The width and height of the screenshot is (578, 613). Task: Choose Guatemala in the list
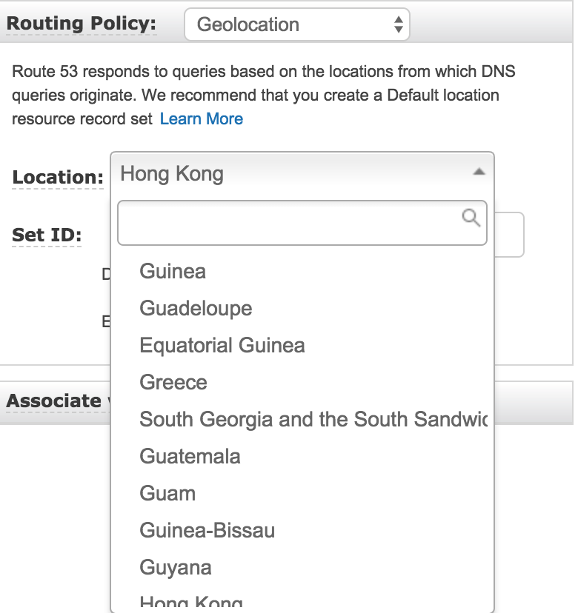click(x=302, y=456)
